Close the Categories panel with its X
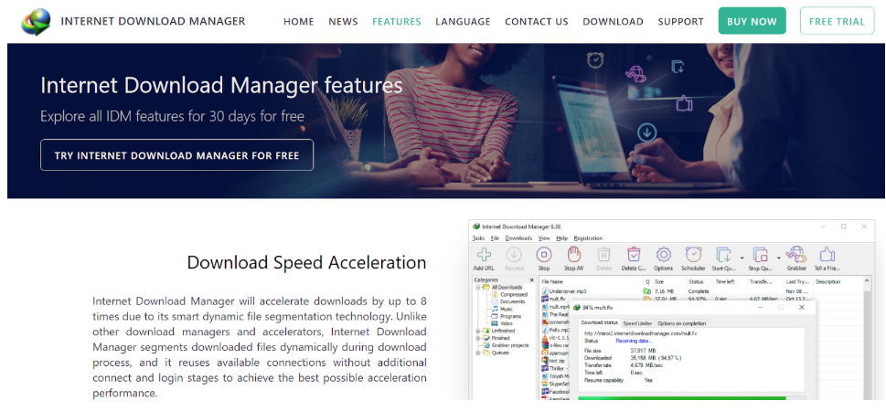The image size is (886, 411). (x=531, y=280)
